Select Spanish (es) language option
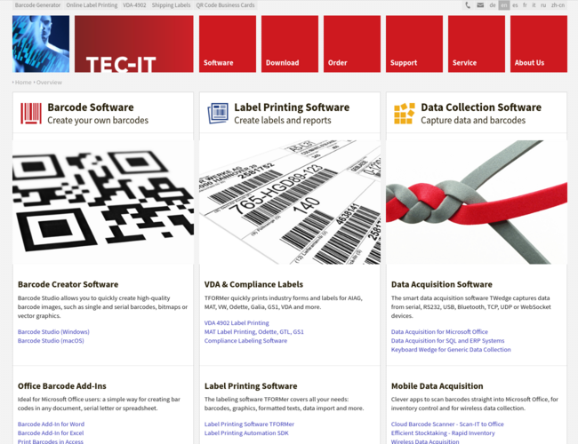 point(515,5)
